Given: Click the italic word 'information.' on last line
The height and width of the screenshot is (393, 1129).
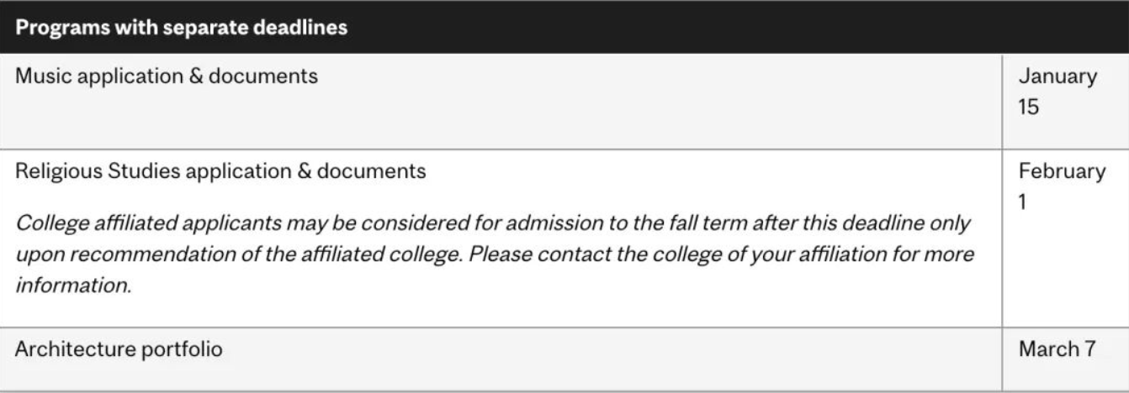Looking at the screenshot, I should click(x=74, y=284).
